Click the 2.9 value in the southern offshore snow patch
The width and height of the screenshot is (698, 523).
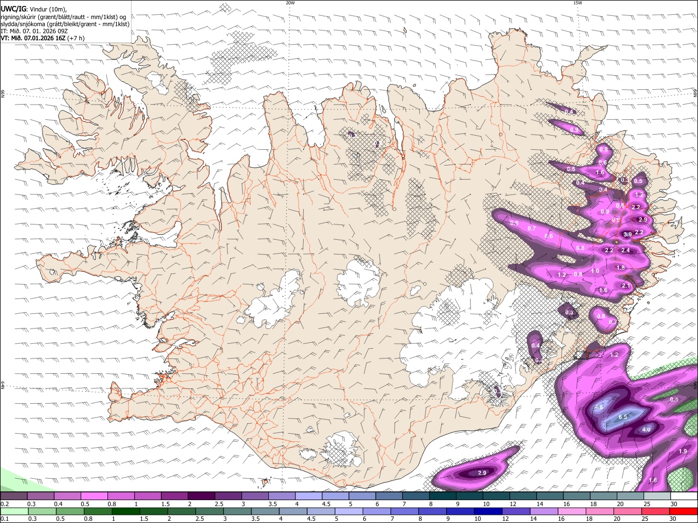(x=482, y=473)
